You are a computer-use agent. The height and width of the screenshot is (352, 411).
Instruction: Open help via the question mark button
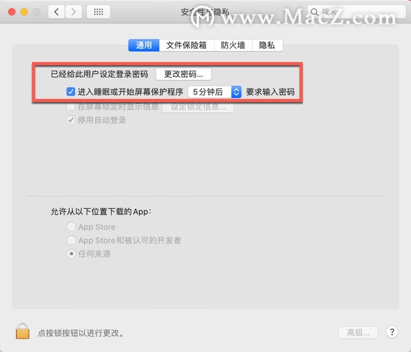(392, 332)
